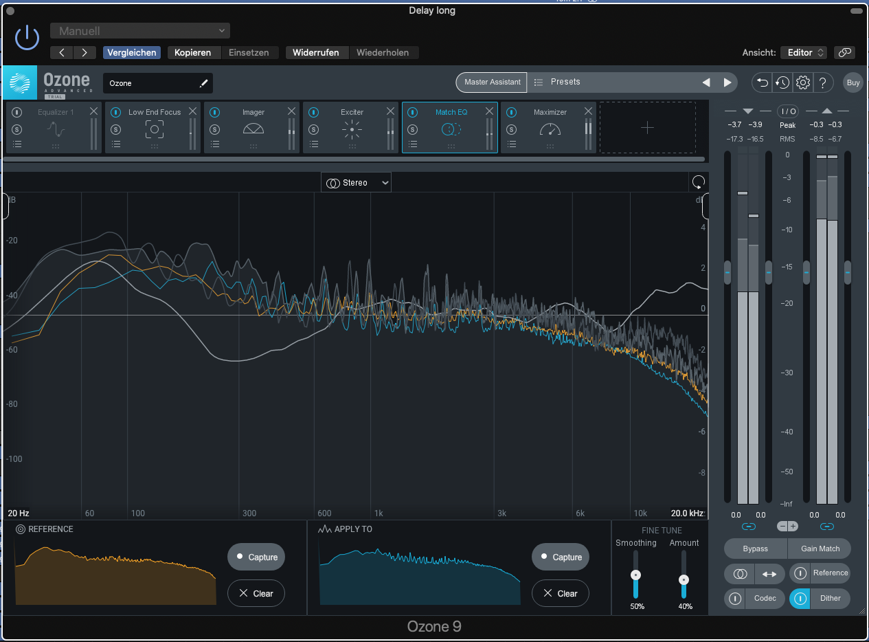Open the Ozone help question mark
Screen dimensions: 869x642
click(822, 82)
